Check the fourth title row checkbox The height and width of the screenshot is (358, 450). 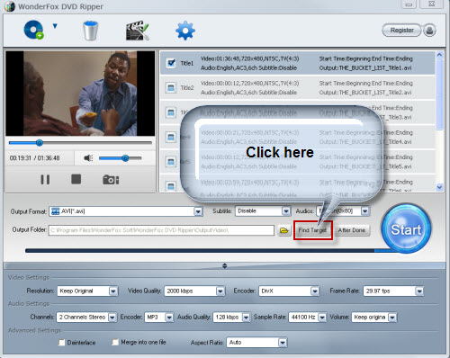[x=171, y=138]
